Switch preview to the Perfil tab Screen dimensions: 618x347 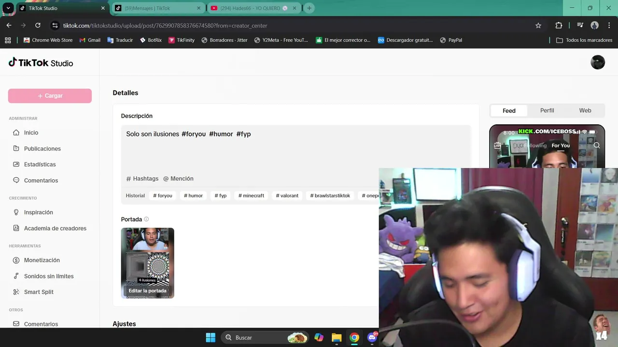(547, 110)
